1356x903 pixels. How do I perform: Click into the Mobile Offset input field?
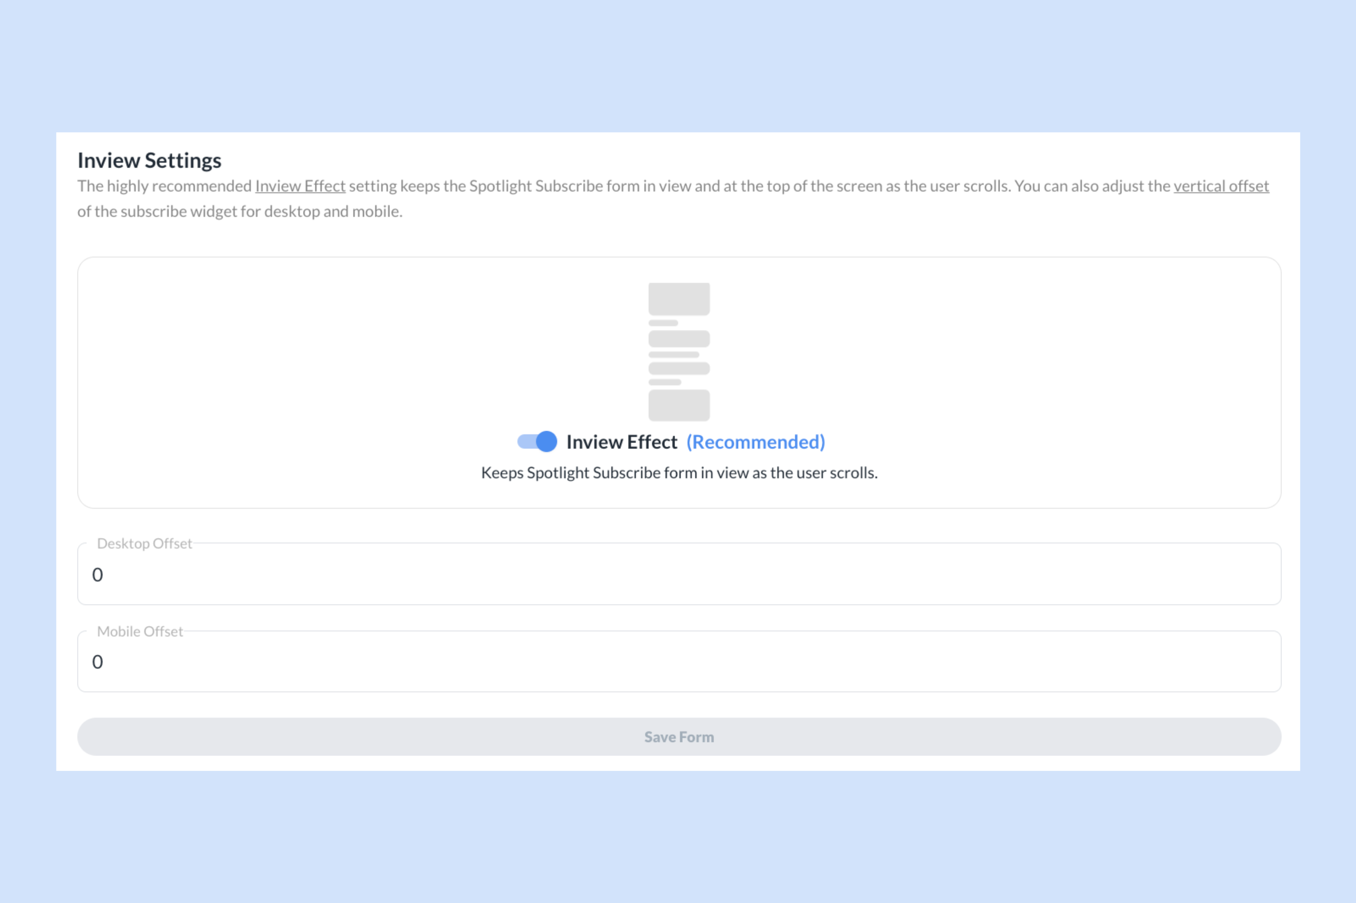679,661
